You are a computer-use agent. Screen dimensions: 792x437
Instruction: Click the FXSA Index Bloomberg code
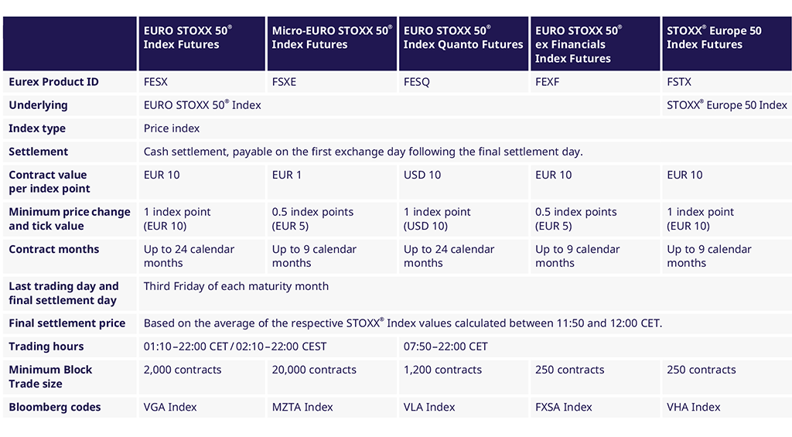pos(564,407)
